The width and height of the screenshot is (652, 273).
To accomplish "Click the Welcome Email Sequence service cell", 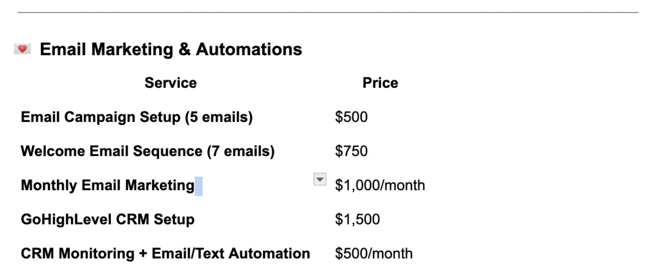I will [x=147, y=151].
